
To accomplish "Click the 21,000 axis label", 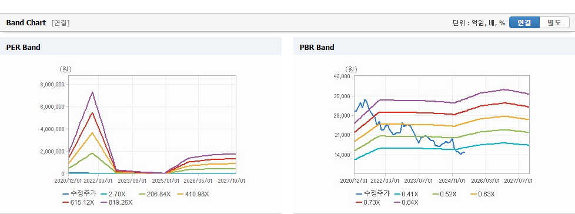I will coord(342,135).
